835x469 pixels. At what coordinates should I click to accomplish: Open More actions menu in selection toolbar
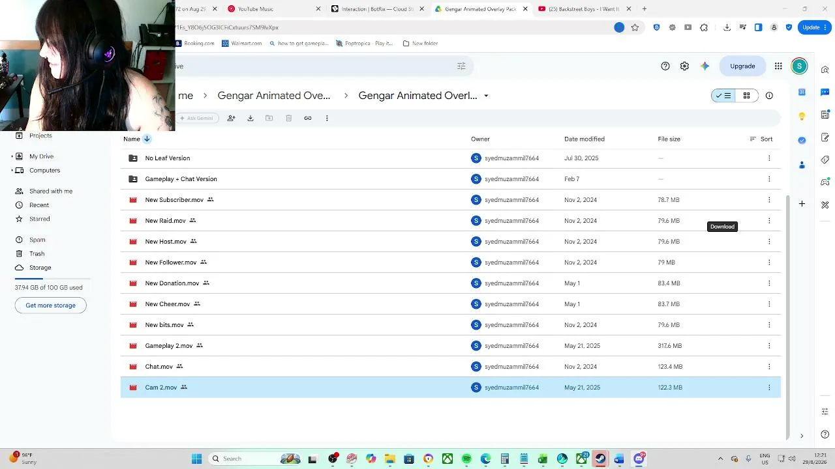tap(327, 118)
